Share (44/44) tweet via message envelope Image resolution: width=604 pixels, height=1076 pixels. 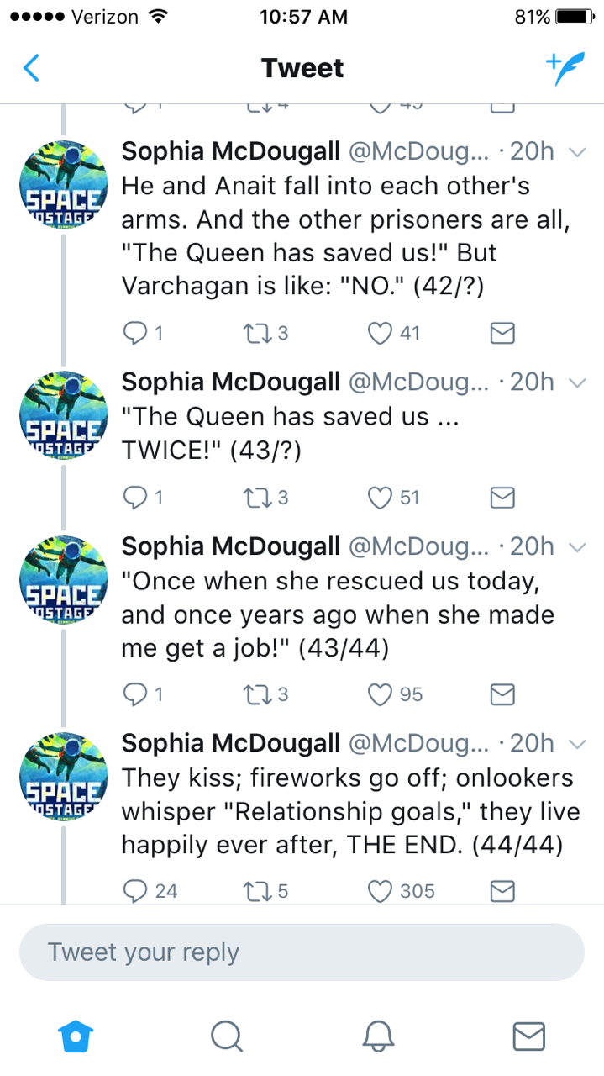[502, 890]
